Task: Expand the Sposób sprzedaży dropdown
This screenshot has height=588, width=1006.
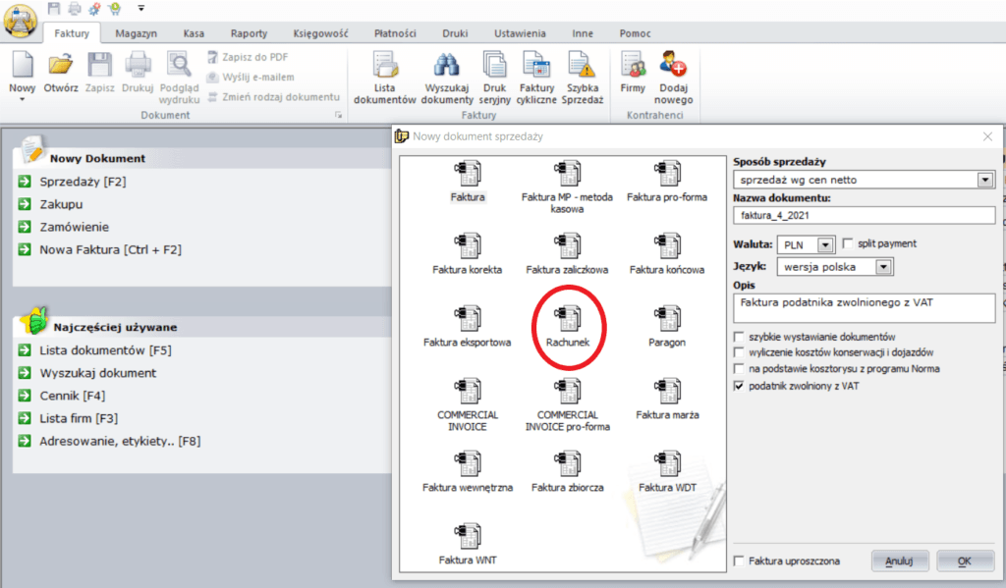Action: pyautogui.click(x=985, y=181)
